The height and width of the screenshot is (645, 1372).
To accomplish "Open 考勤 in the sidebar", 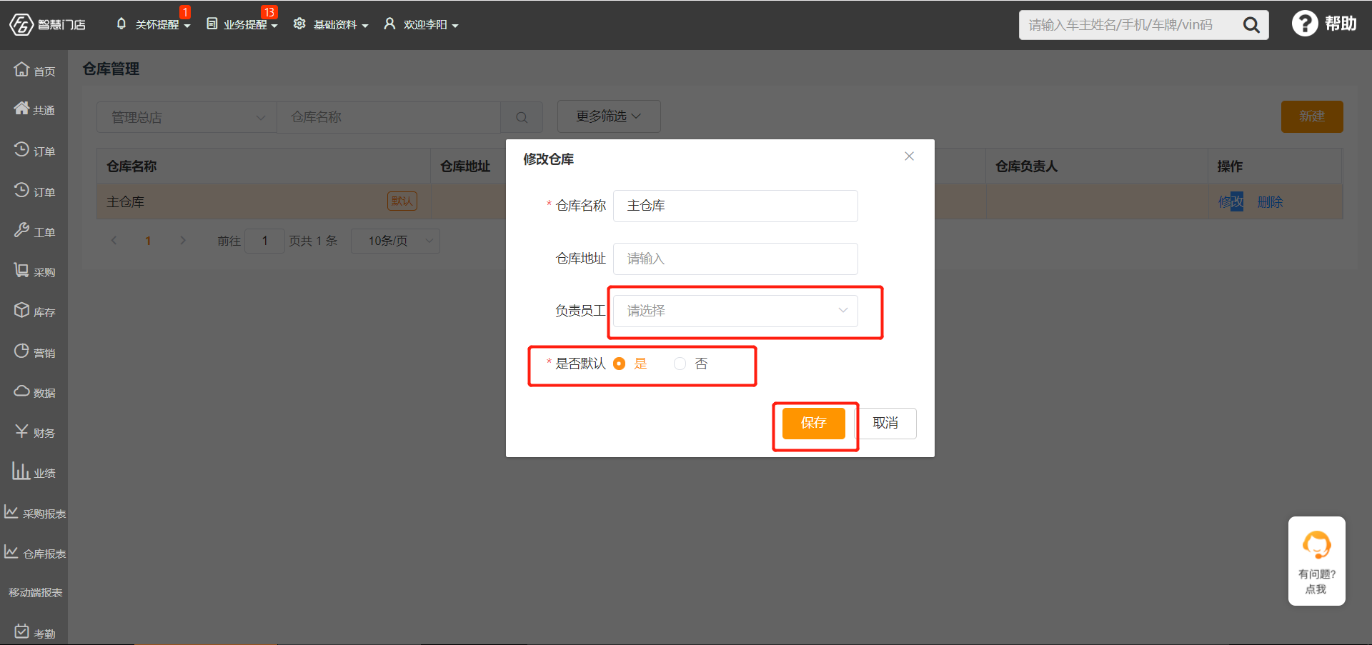I will point(34,633).
